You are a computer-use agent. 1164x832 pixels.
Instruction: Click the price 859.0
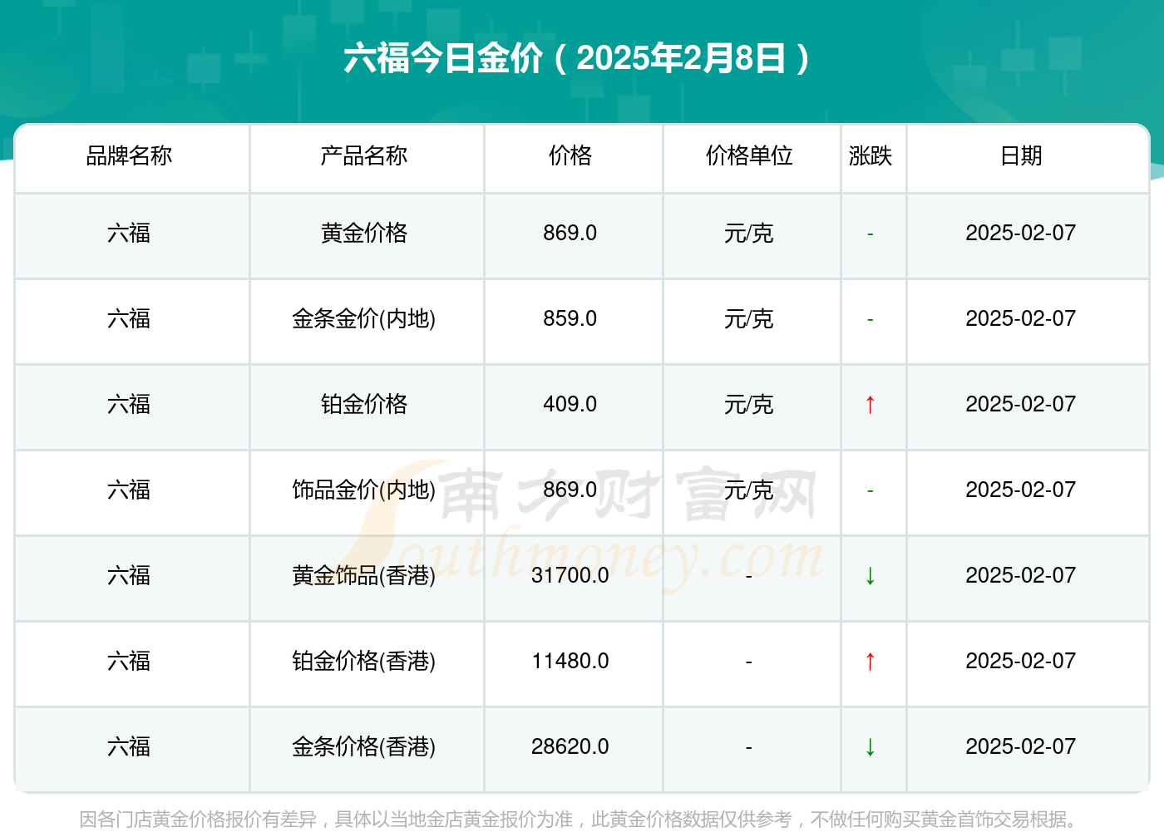pos(570,318)
